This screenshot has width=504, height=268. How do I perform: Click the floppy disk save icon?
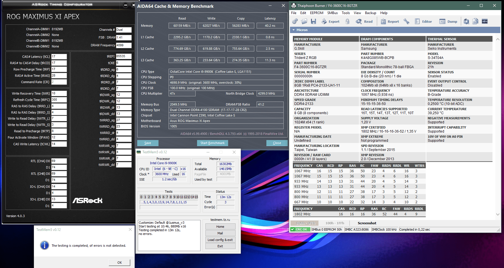click(314, 22)
